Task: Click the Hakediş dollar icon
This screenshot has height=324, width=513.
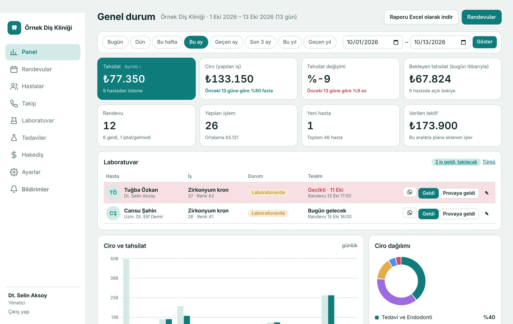Action: tap(14, 155)
